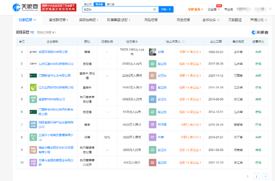Expand 任职 11 家企业 in row 1
Screen dimensions: 275x181
pos(190,52)
